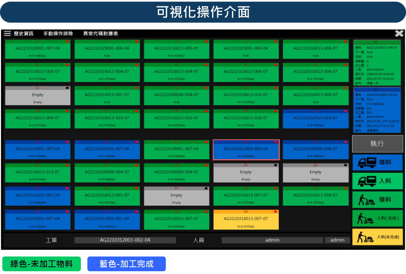Click the green truck 入料 button
The width and height of the screenshot is (406, 274).
click(377, 181)
